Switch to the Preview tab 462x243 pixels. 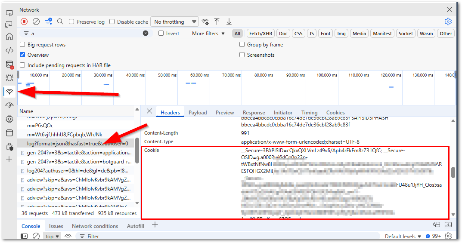225,113
